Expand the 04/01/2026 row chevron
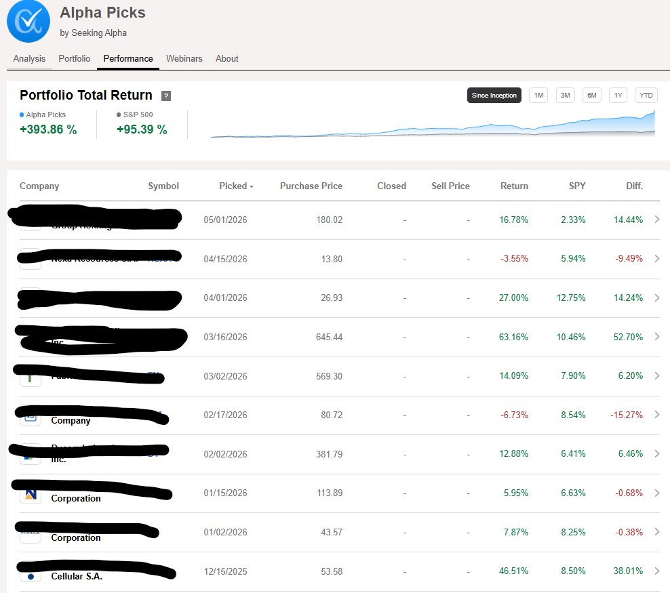Image resolution: width=670 pixels, height=593 pixels. click(x=656, y=298)
